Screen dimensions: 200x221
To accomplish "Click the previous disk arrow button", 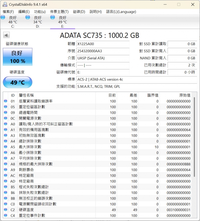I will click(7, 35).
